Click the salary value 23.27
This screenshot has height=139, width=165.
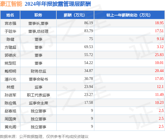coord(89,95)
